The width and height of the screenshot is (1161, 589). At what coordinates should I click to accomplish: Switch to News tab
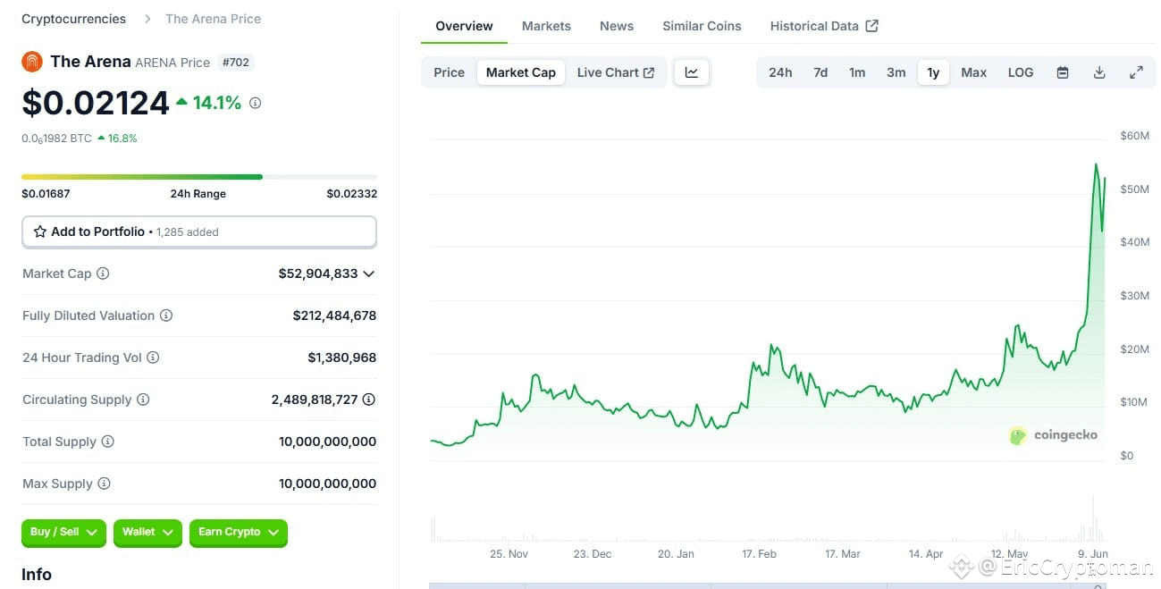pos(617,26)
